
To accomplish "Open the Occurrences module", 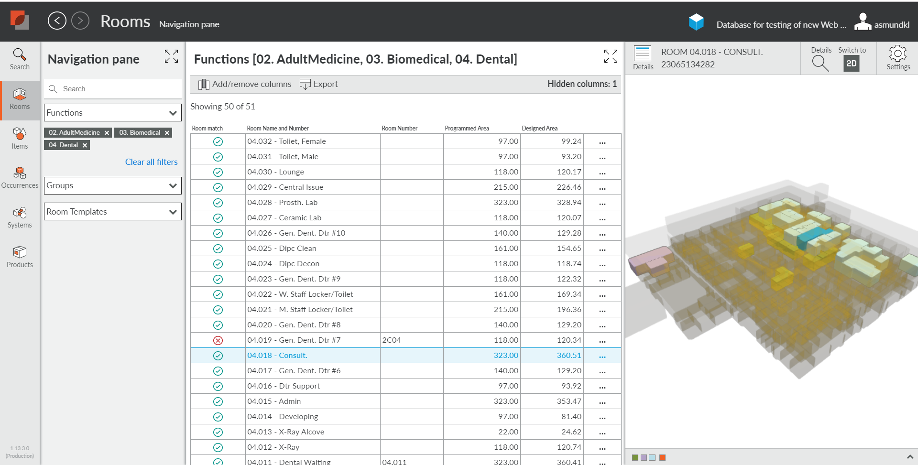I will (x=20, y=177).
